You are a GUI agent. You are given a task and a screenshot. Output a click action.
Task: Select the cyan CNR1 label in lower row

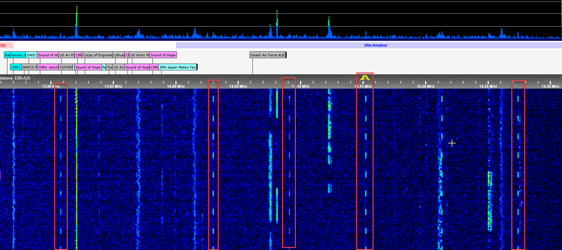pyautogui.click(x=16, y=67)
